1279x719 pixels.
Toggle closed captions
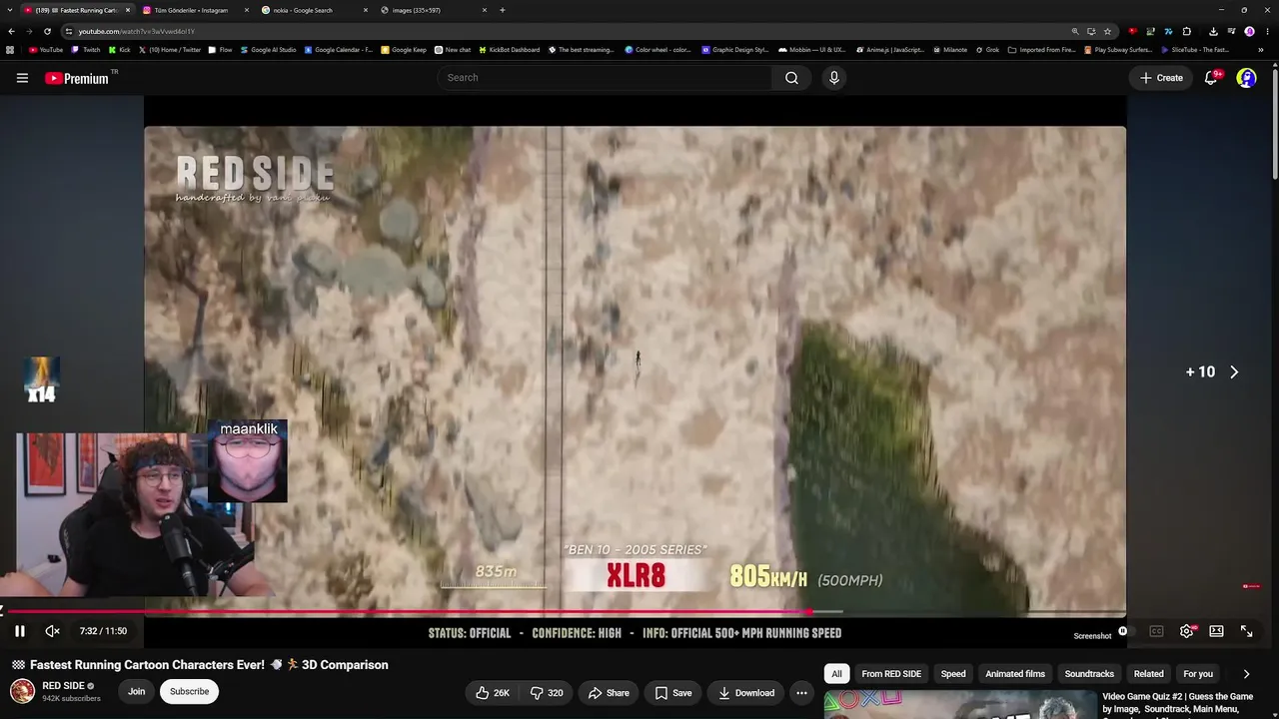click(x=1156, y=631)
